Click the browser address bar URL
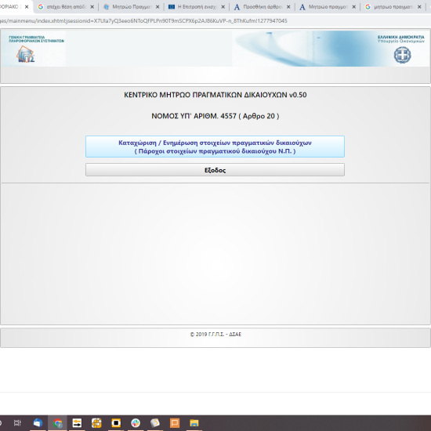 pyautogui.click(x=143, y=21)
